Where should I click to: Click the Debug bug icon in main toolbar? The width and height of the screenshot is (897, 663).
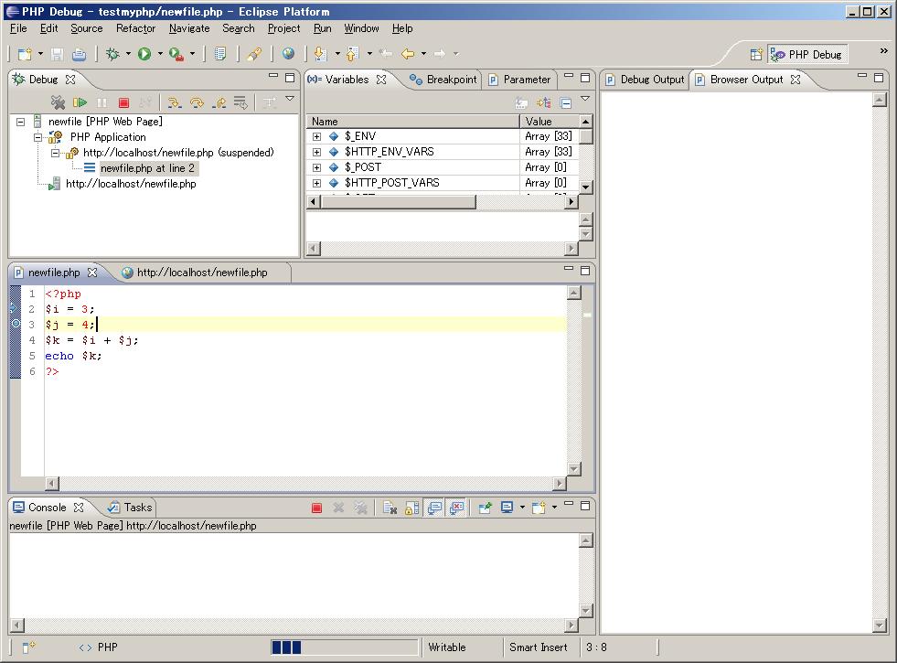[112, 54]
